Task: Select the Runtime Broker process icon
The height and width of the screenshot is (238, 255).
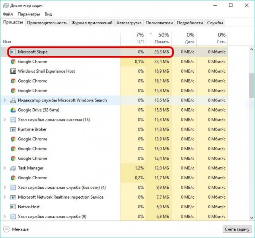Action: coord(13,129)
